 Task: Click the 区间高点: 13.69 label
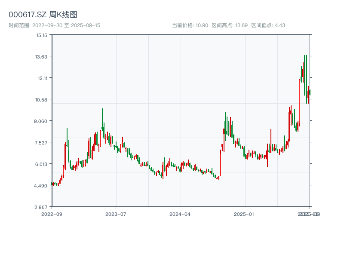point(230,25)
